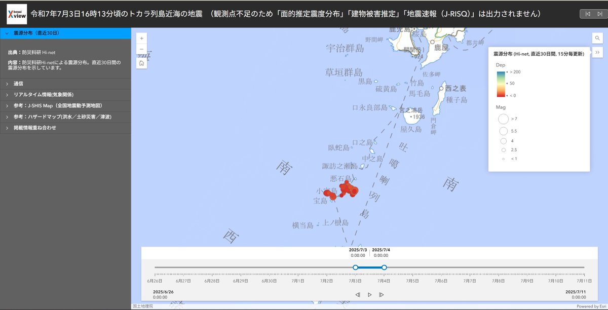
Task: Collapse the legend panel with double-arrow button
Action: pos(596,52)
